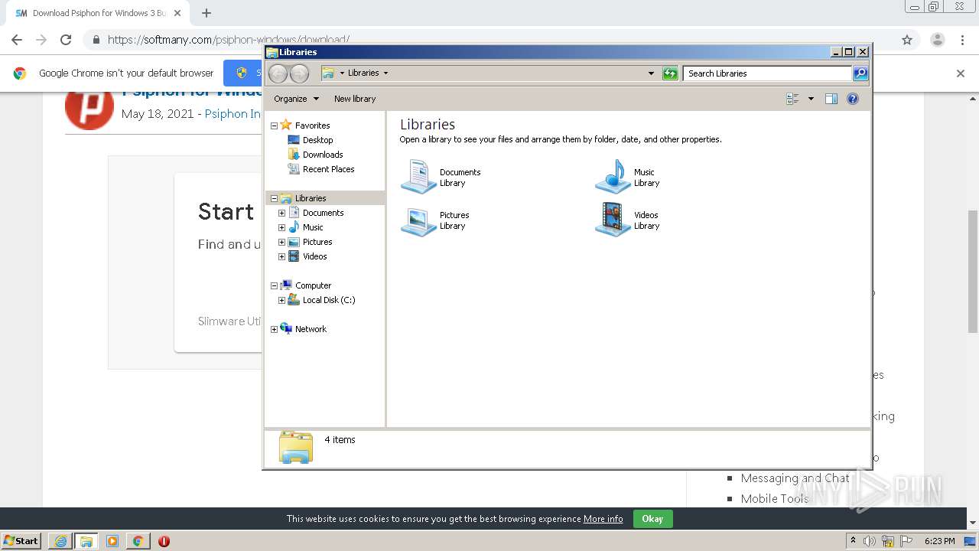Click the green refresh button in Explorer
Viewport: 979px width, 551px height.
click(x=670, y=73)
